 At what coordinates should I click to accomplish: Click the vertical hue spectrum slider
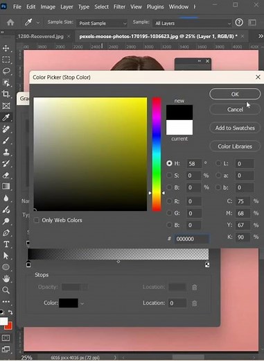click(157, 154)
